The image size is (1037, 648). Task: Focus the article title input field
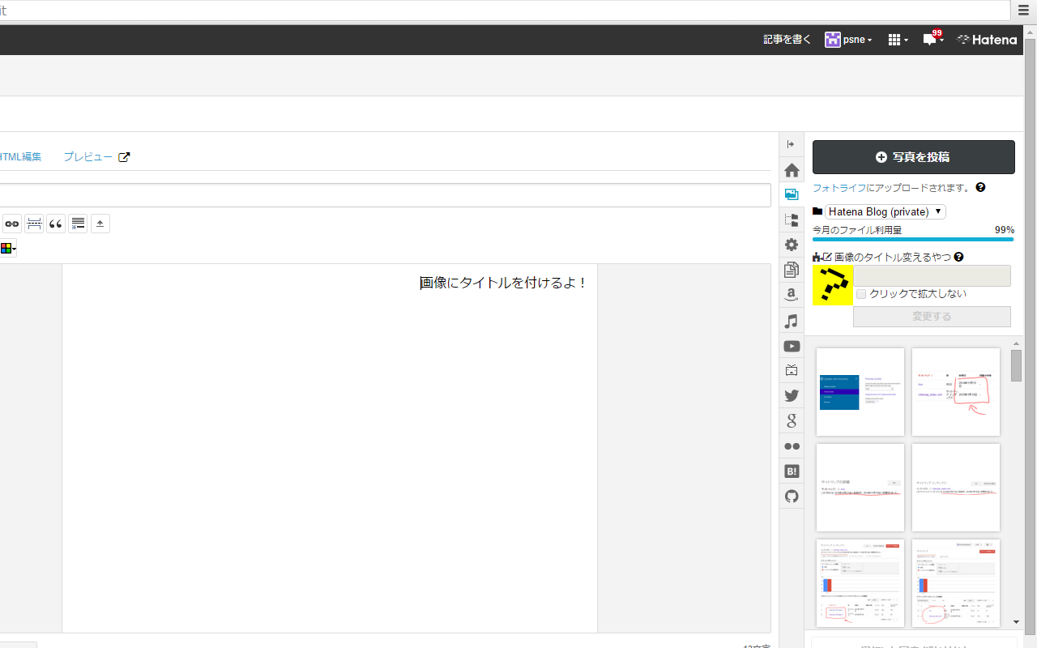(385, 195)
